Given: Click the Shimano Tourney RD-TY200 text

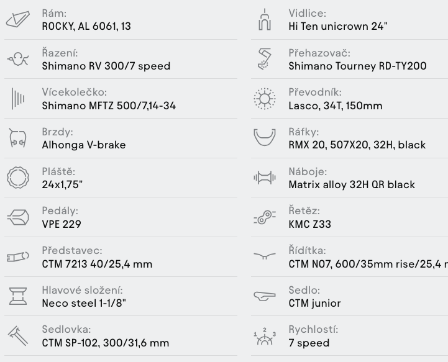Looking at the screenshot, I should (x=357, y=66).
